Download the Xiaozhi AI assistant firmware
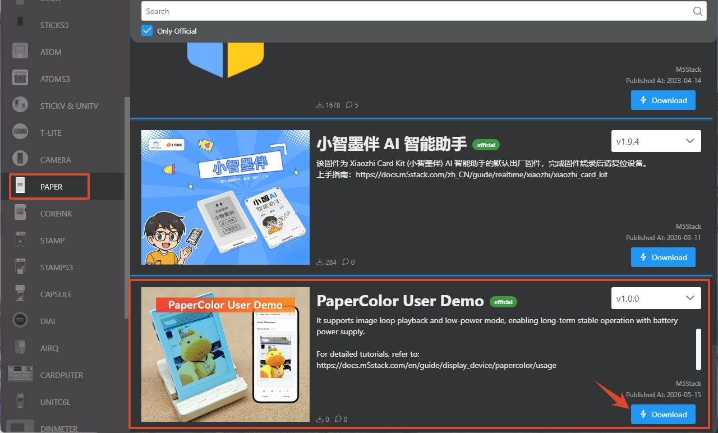 coord(663,257)
